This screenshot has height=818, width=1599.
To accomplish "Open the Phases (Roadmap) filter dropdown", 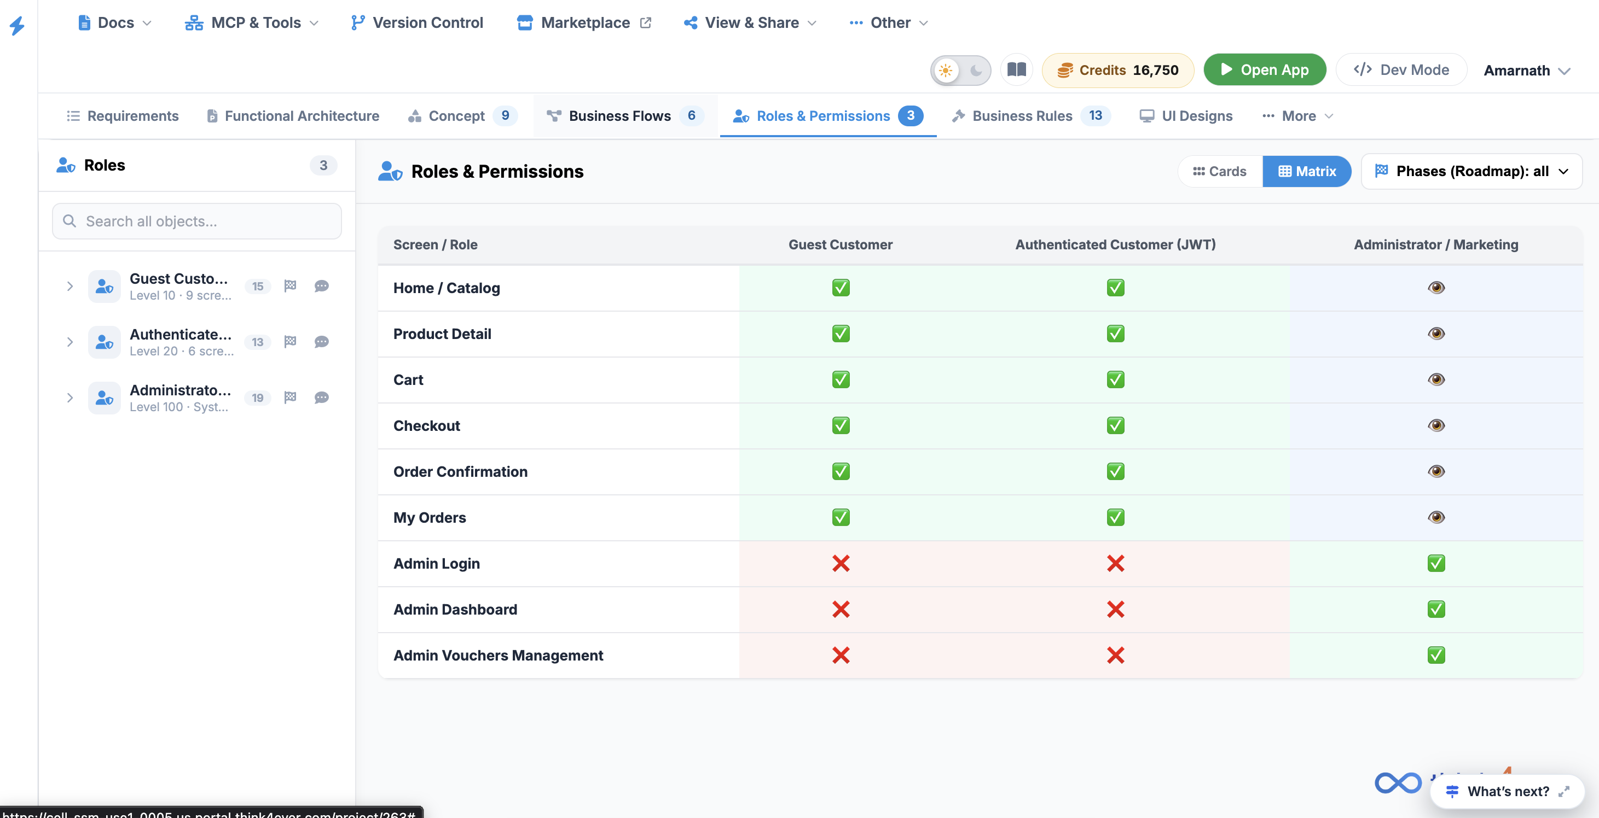I will point(1471,171).
